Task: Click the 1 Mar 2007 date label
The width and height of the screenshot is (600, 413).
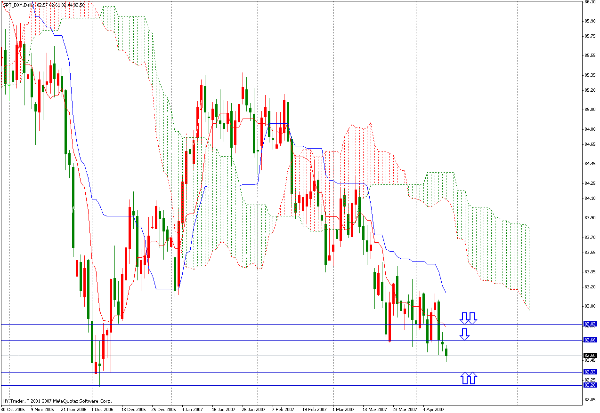Action: point(344,409)
